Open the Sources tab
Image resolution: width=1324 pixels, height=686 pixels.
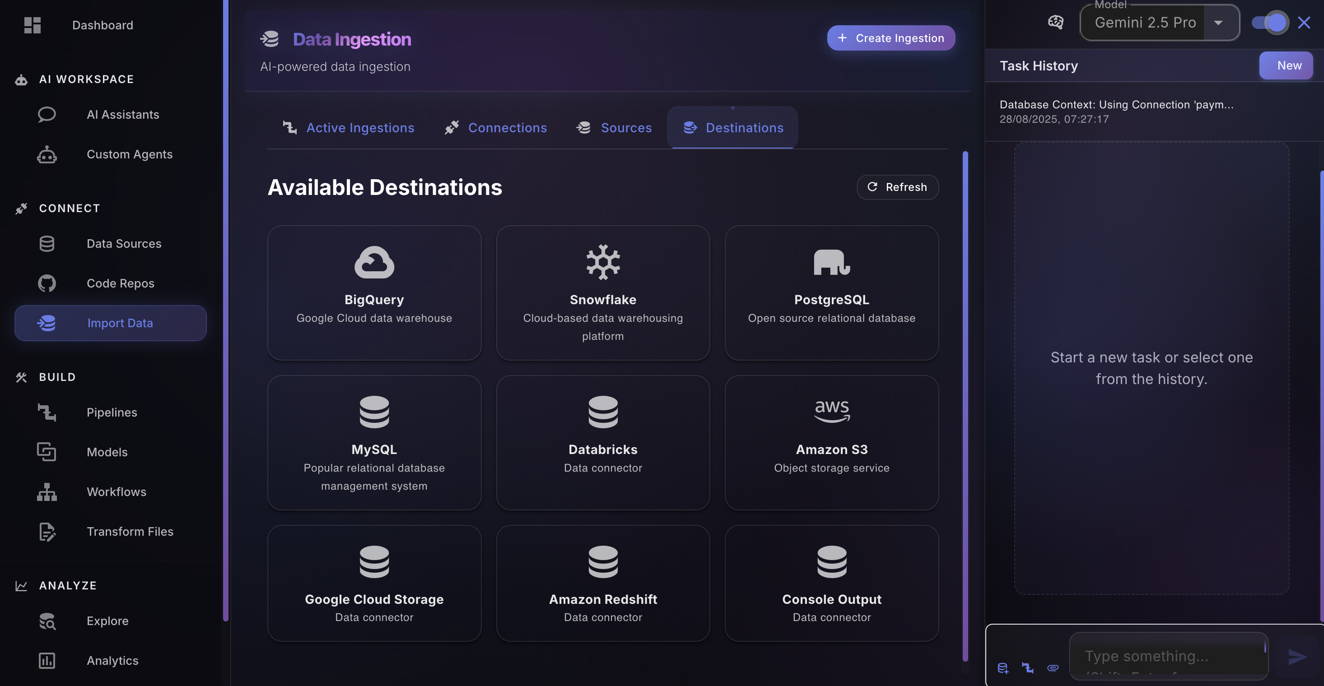point(614,127)
